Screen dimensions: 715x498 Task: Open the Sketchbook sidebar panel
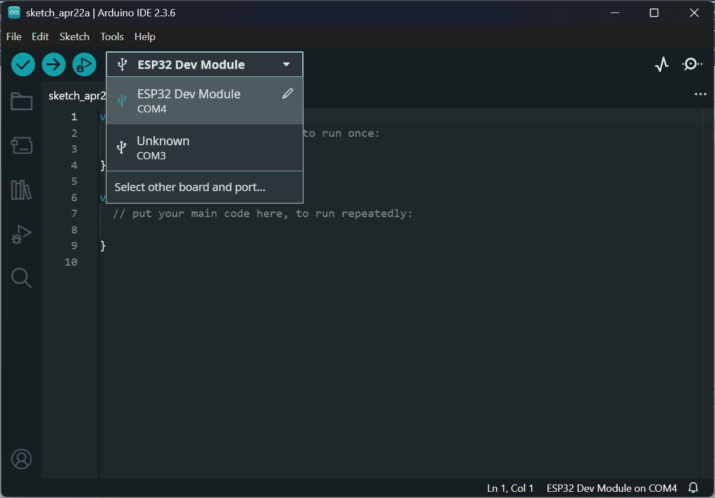point(22,101)
